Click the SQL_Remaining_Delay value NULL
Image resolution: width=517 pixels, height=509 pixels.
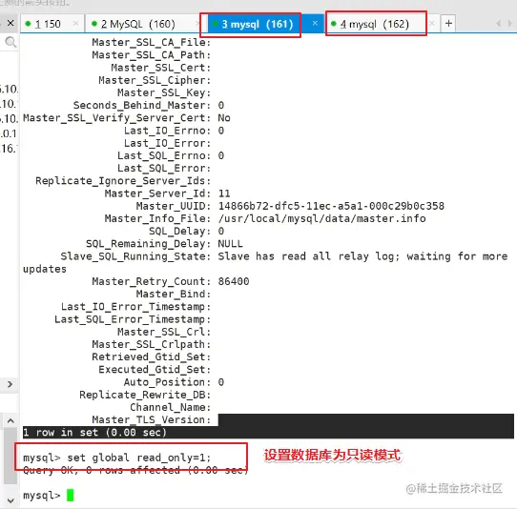(x=230, y=244)
